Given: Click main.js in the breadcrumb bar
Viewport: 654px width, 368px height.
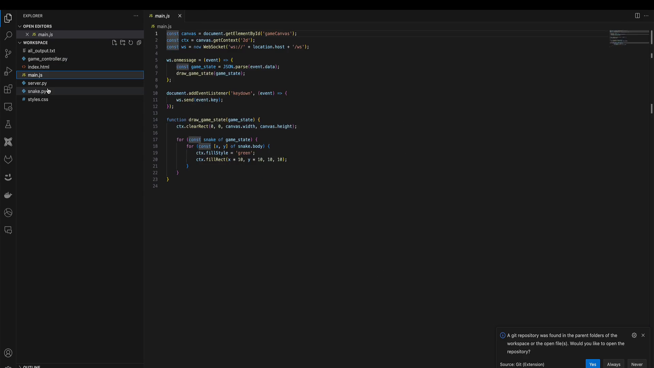Looking at the screenshot, I should pos(164,27).
